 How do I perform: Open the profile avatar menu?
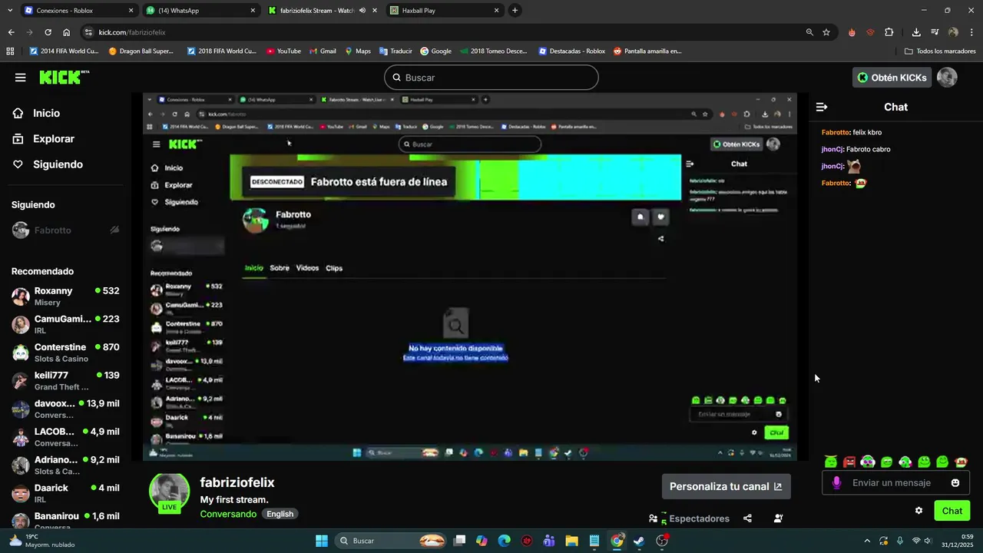(947, 78)
